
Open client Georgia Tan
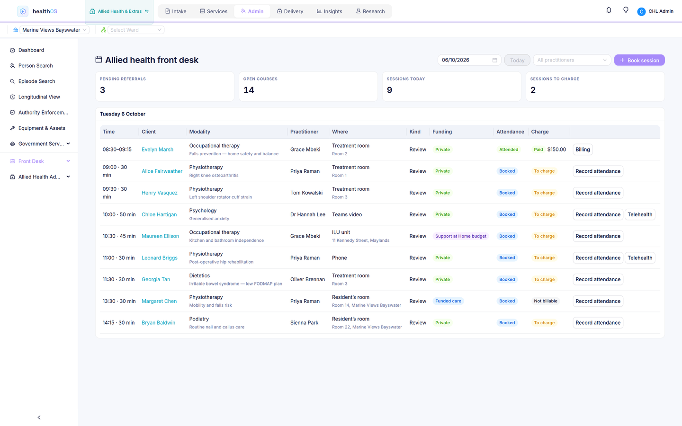coord(156,280)
